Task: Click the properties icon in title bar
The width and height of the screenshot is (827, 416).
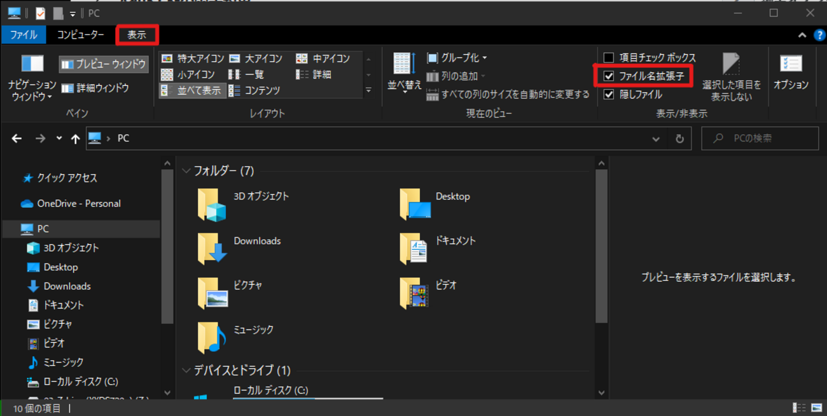Action: tap(40, 13)
